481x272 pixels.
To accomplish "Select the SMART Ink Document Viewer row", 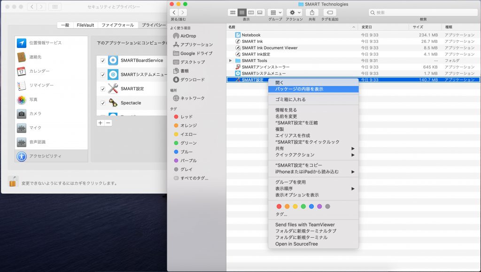I will pos(353,48).
